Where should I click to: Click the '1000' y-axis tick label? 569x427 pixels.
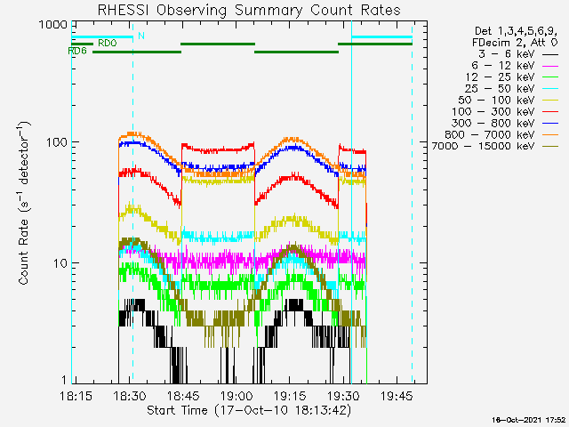click(53, 25)
